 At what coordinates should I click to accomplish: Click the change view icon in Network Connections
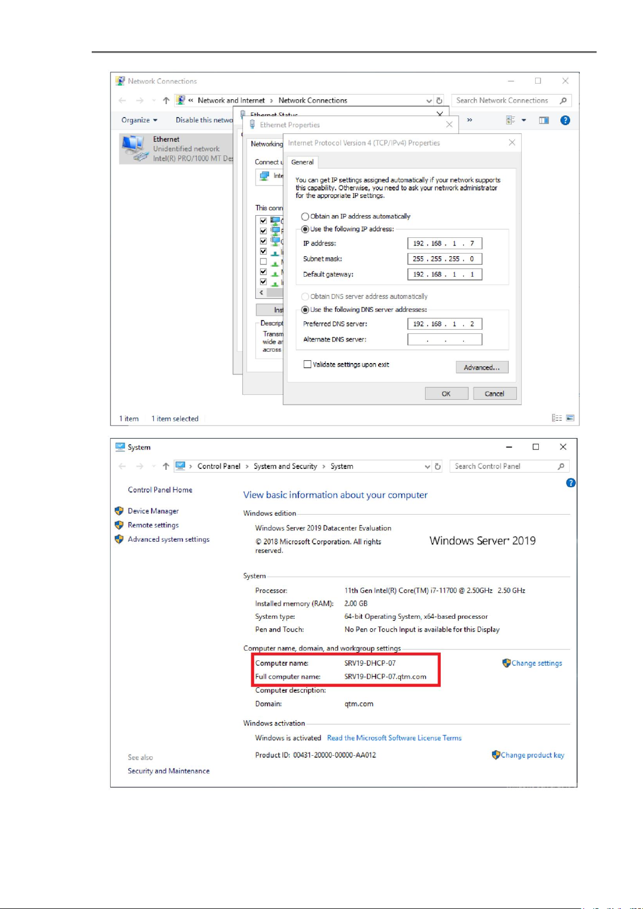click(x=510, y=120)
